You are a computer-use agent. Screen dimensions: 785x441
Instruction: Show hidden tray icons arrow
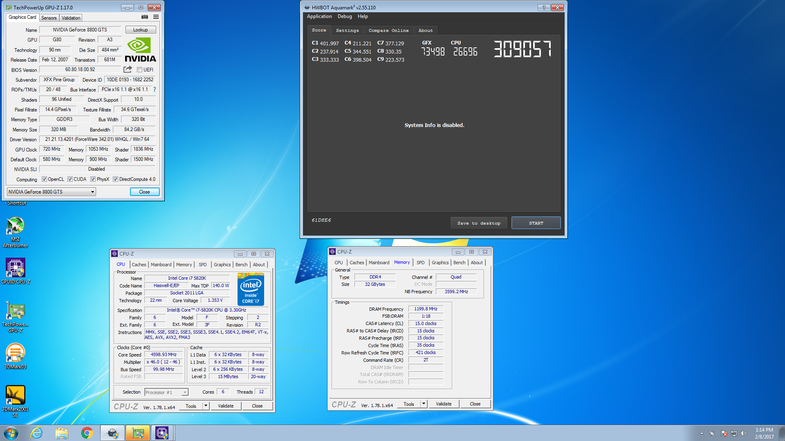click(x=702, y=433)
